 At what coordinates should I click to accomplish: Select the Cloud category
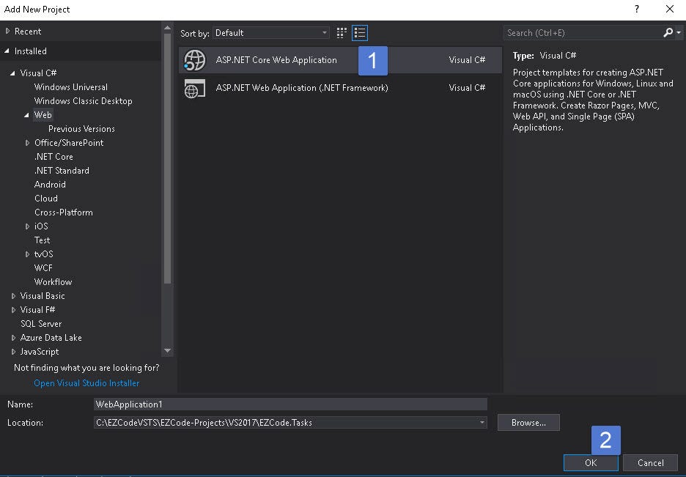(x=46, y=199)
